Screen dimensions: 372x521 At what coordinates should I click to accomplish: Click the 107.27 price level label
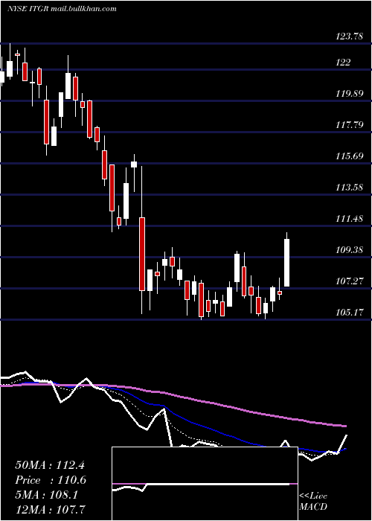tap(349, 281)
